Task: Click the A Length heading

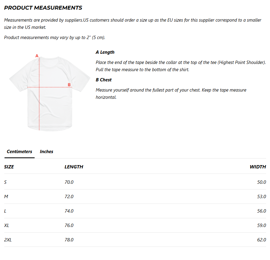Action: point(105,52)
